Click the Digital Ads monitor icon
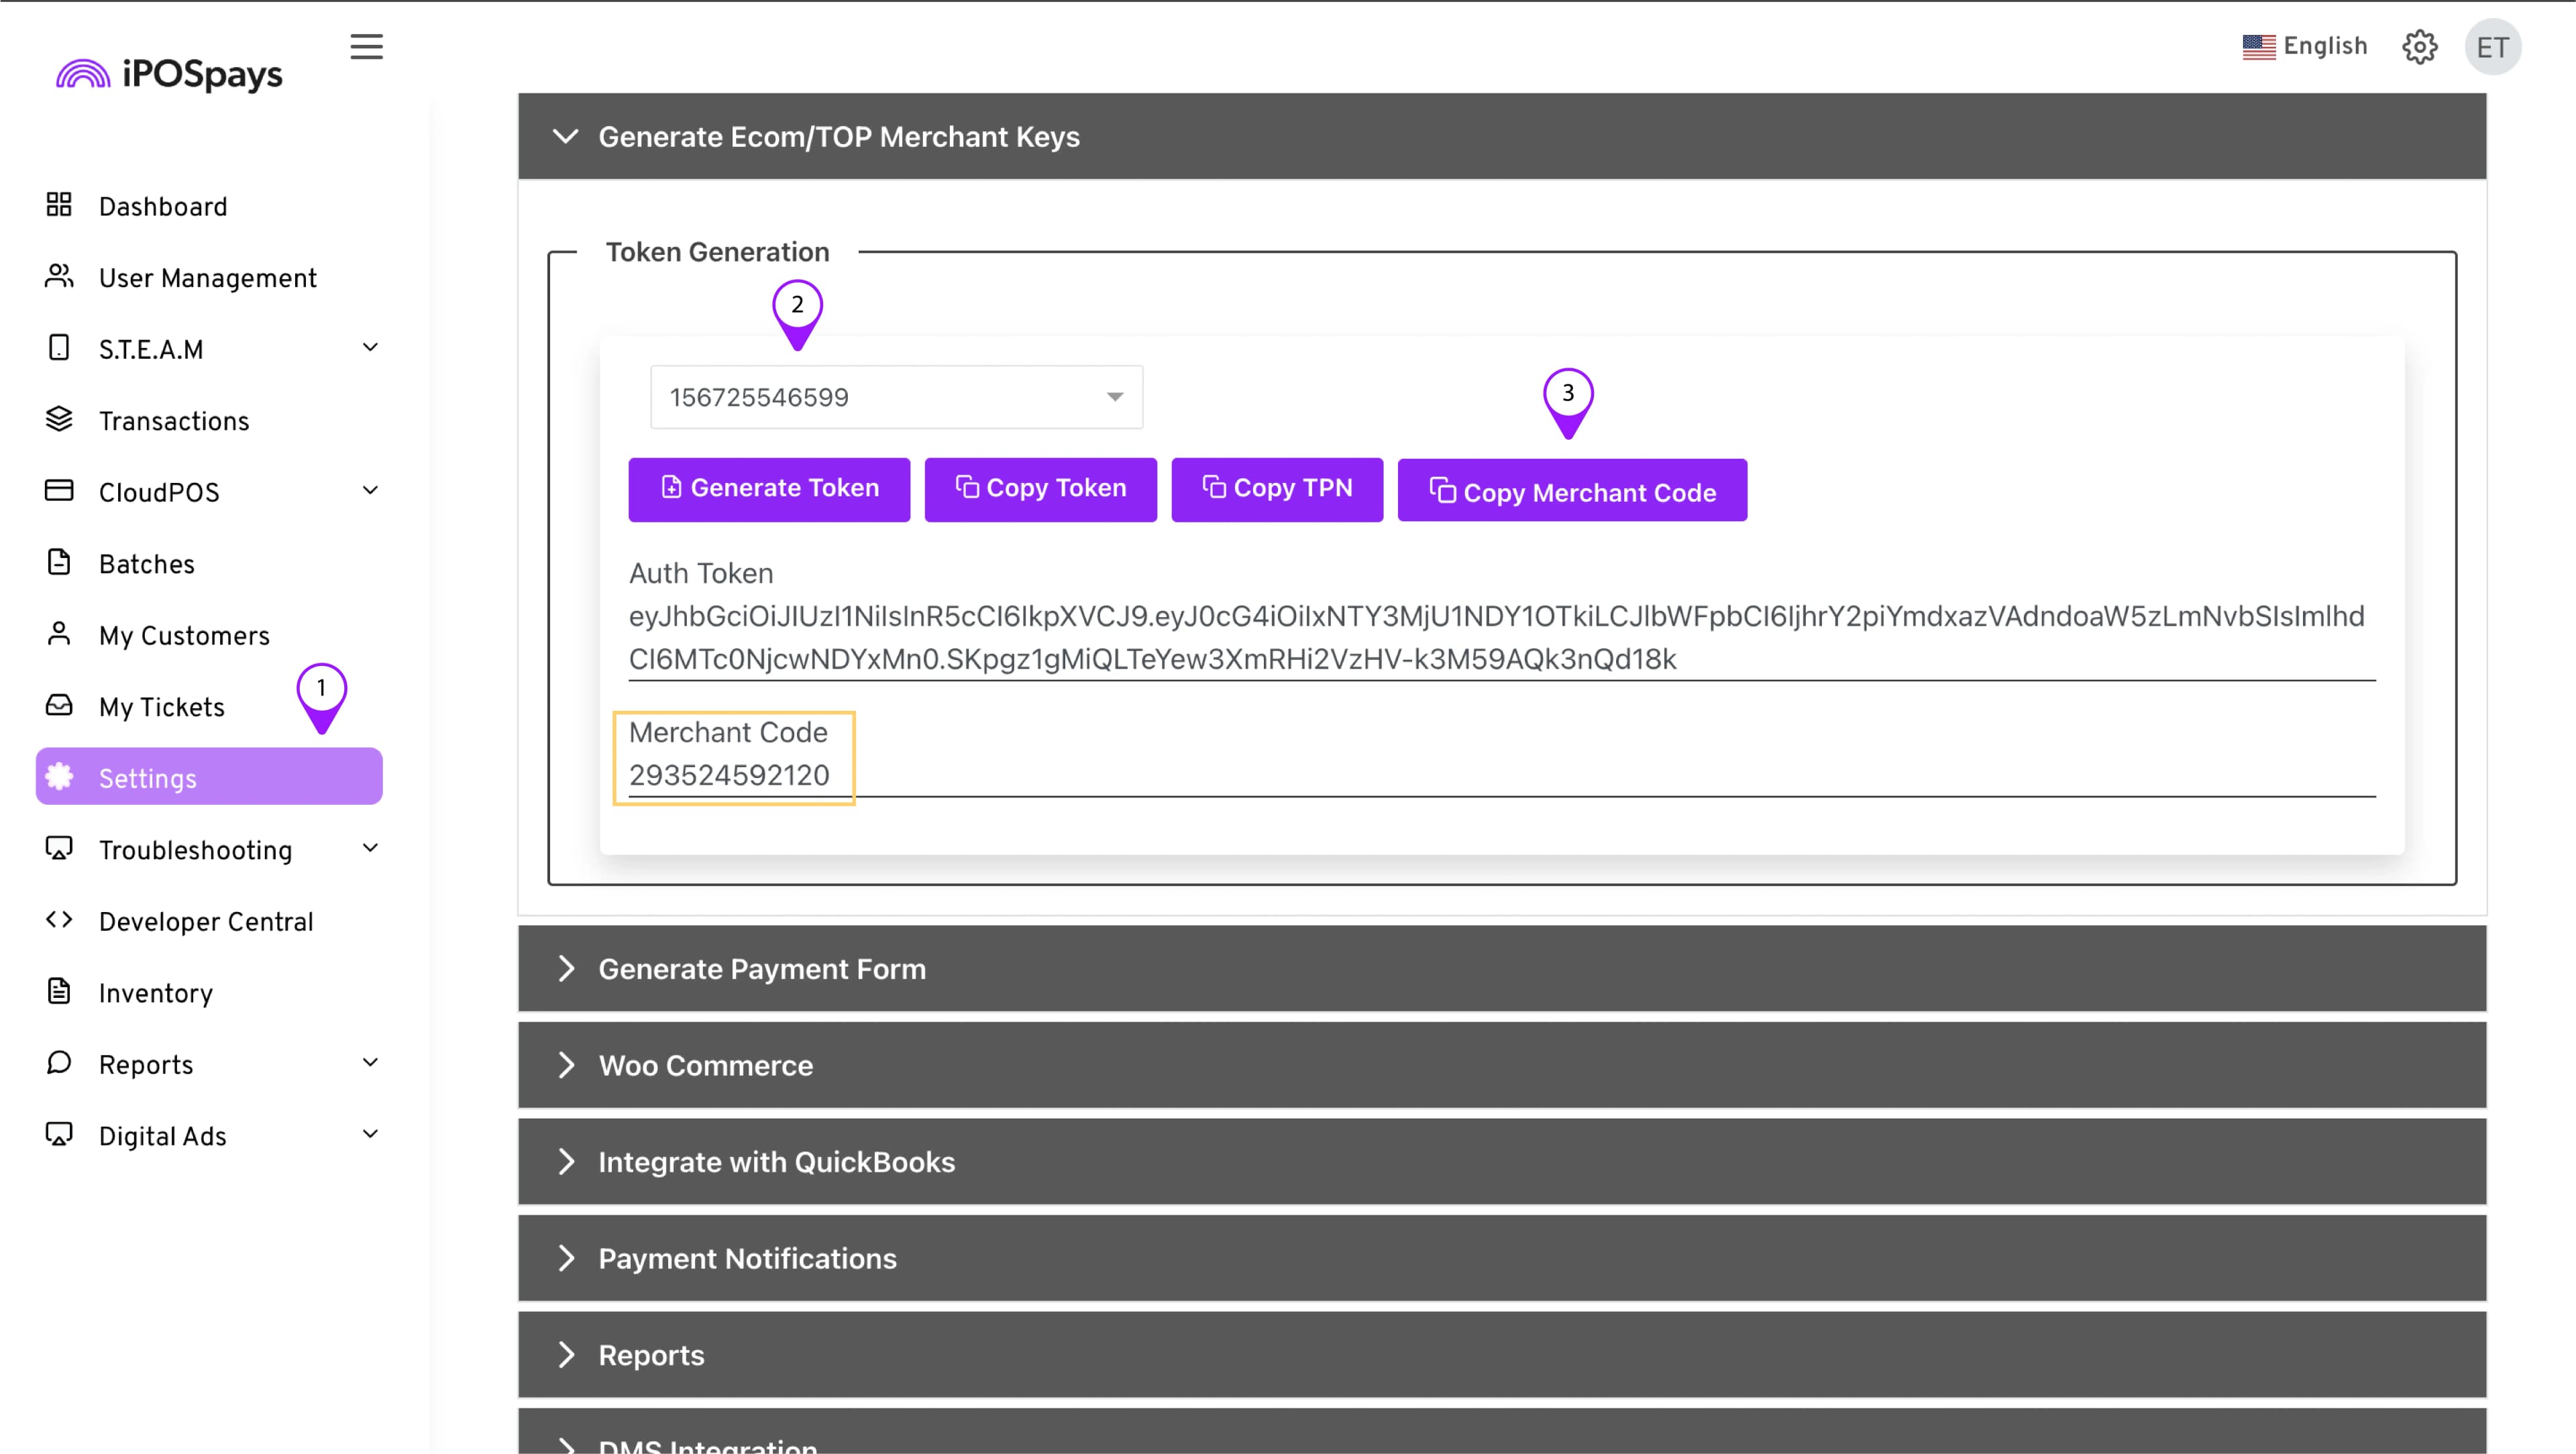 point(59,1134)
